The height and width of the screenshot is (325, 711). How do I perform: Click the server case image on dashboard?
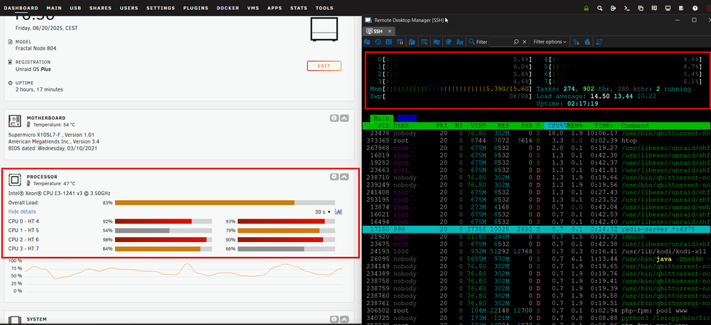click(x=324, y=29)
